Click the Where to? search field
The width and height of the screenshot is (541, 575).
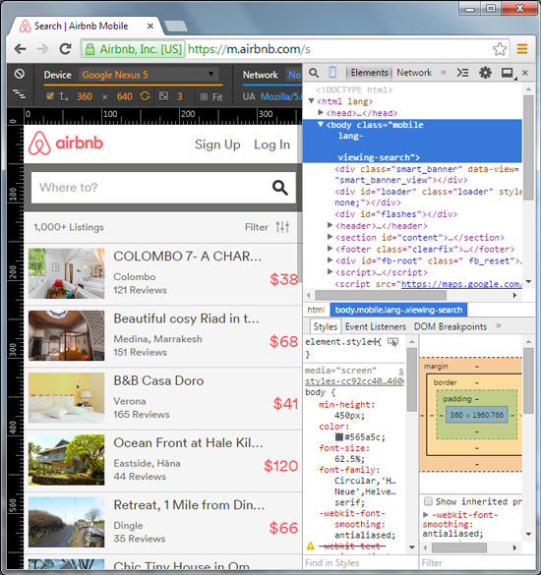click(163, 188)
